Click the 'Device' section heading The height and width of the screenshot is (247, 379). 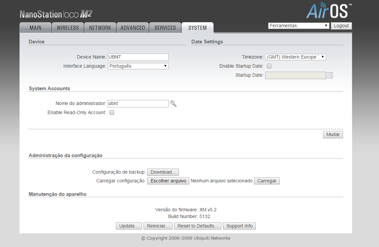(x=36, y=42)
